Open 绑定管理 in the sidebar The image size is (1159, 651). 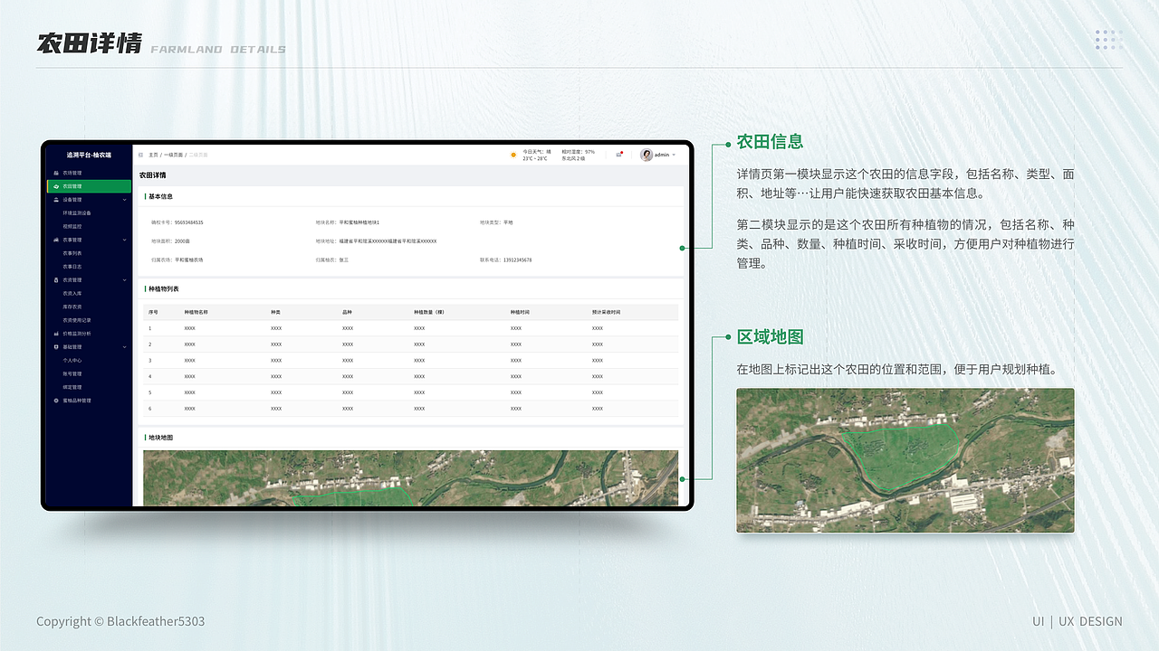pyautogui.click(x=72, y=387)
